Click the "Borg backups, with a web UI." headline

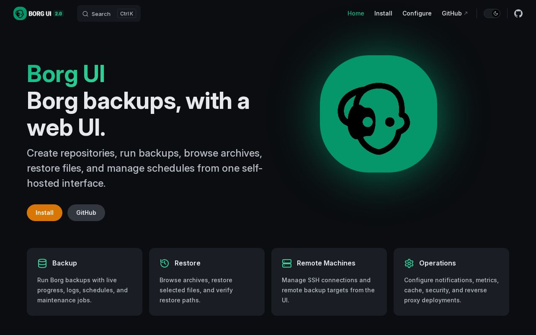pos(138,114)
